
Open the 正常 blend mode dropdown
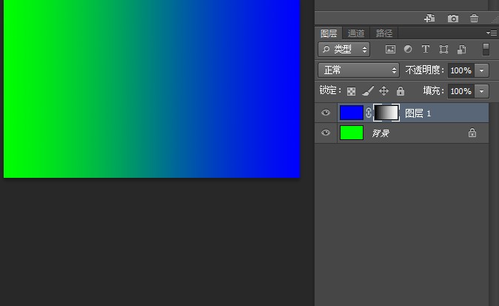point(358,70)
